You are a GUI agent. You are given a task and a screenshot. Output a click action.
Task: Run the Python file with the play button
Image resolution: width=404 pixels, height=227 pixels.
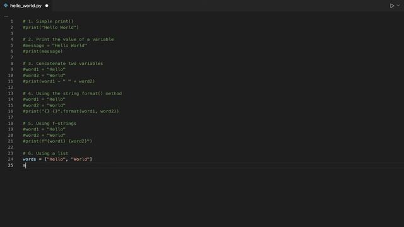tap(391, 6)
